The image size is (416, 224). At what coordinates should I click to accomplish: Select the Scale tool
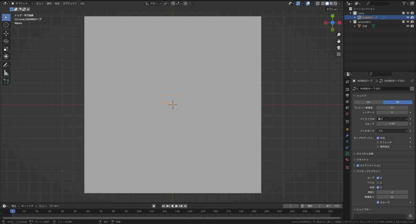pos(6,49)
